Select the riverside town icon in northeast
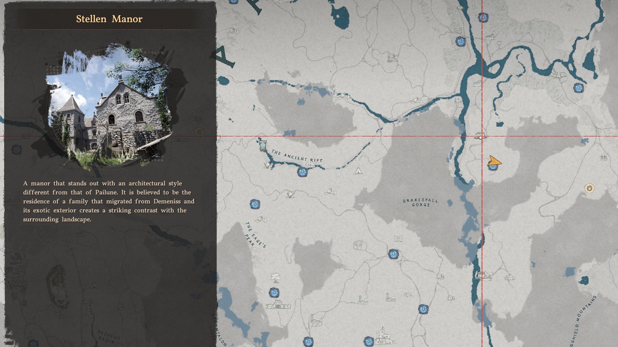This screenshot has height=347, width=618. click(558, 75)
